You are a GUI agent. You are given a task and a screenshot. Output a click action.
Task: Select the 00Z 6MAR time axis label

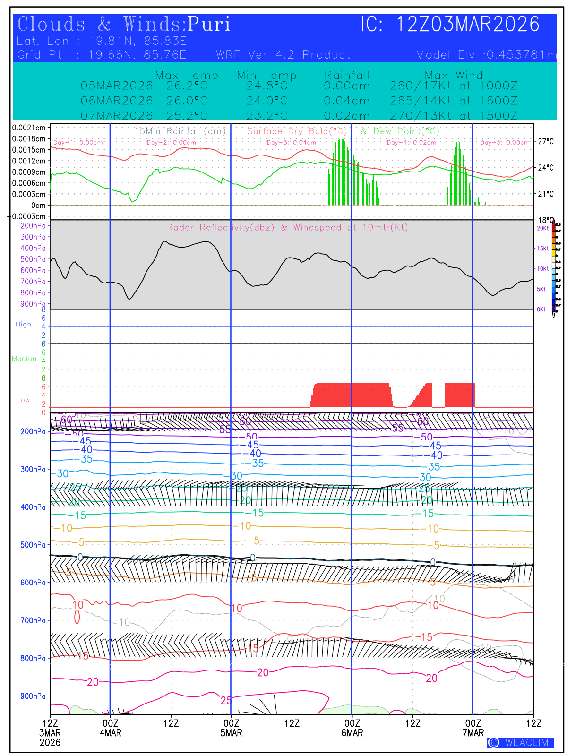[x=352, y=728]
